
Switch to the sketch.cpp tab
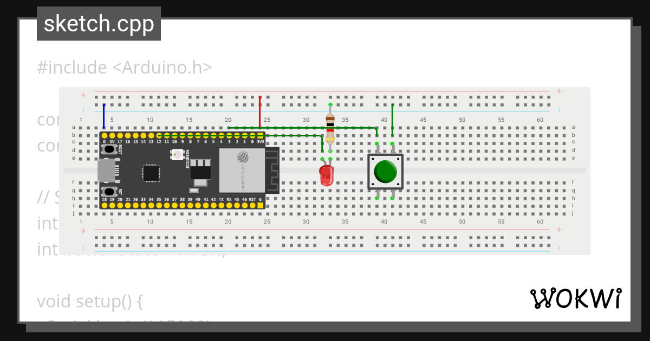point(99,23)
